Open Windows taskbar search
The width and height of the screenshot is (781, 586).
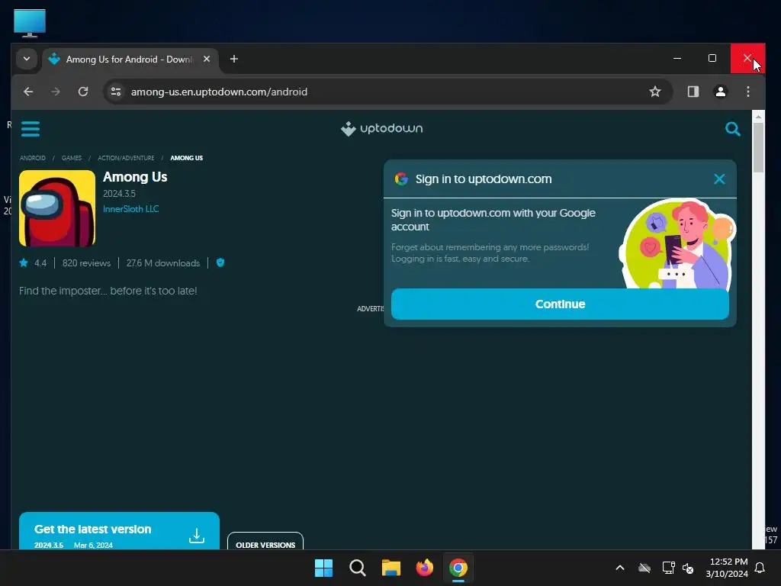pos(357,568)
